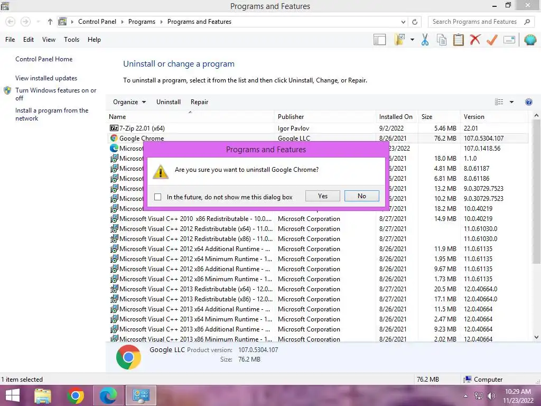Check 'do not show me this dialog box'
Screen dimensions: 541x406
coord(157,197)
